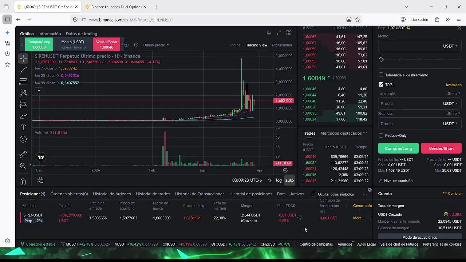Open the chart price-scale settings gear
Screen dimensions: 466x262
coord(285,170)
